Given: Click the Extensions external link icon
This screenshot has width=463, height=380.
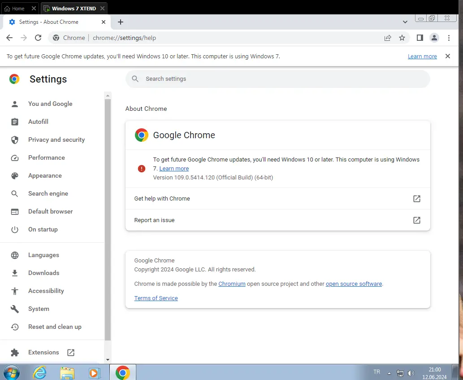Looking at the screenshot, I should pos(71,353).
